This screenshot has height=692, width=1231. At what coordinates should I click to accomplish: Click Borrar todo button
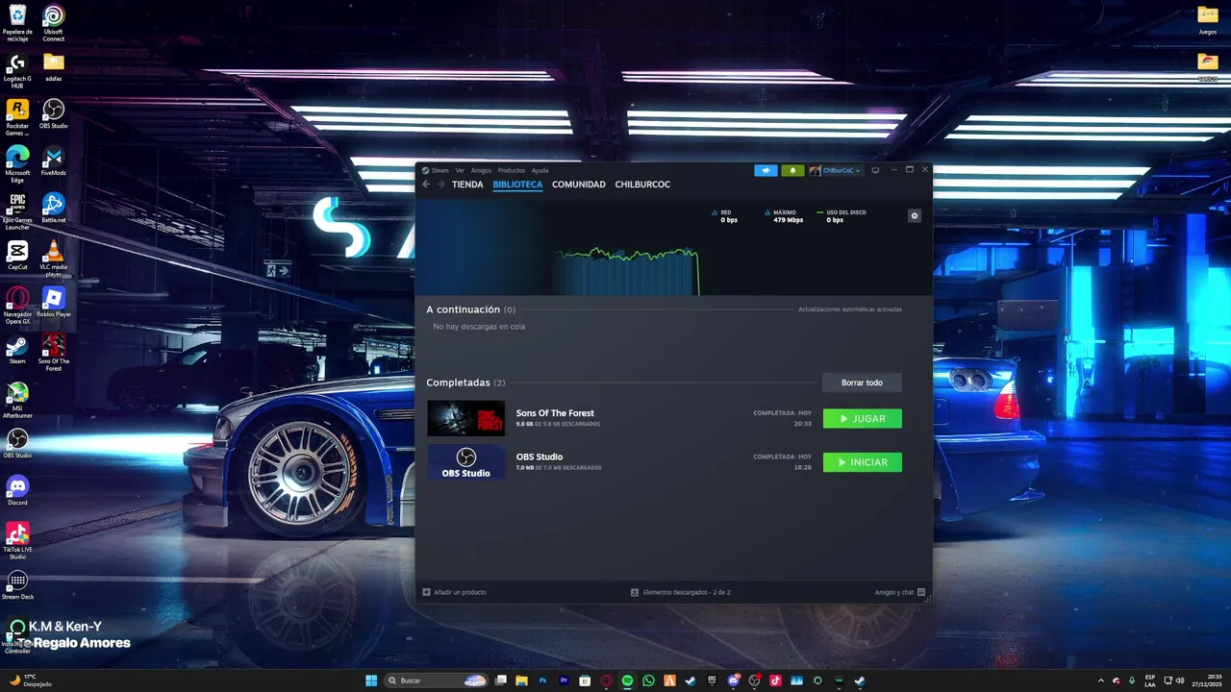(862, 383)
